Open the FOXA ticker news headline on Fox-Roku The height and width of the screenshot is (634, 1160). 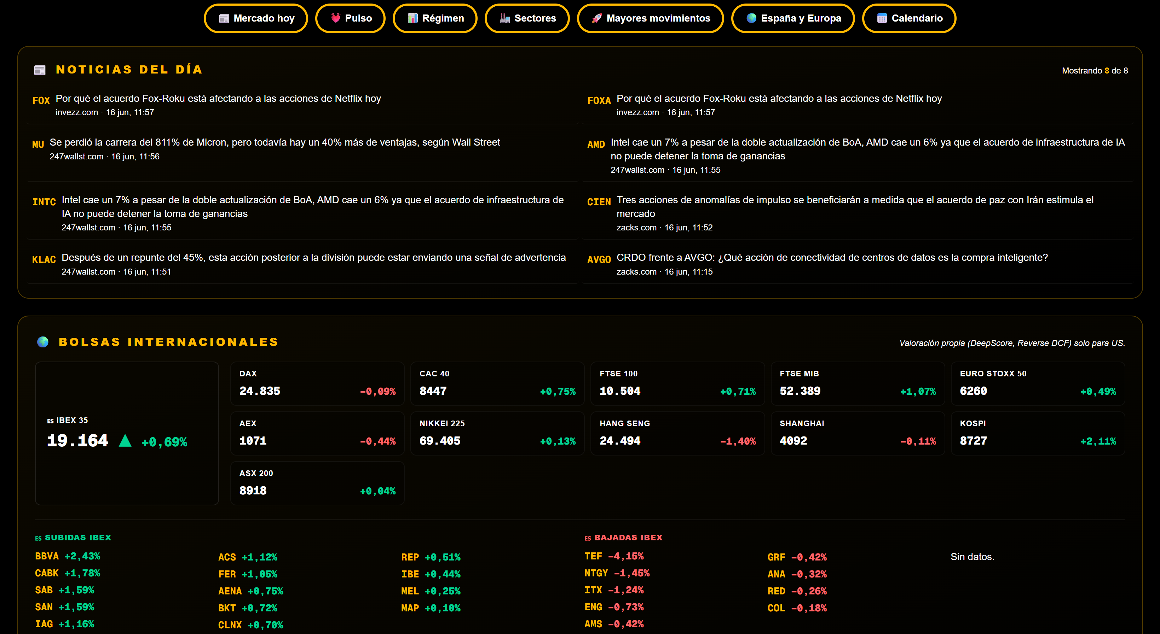coord(779,99)
